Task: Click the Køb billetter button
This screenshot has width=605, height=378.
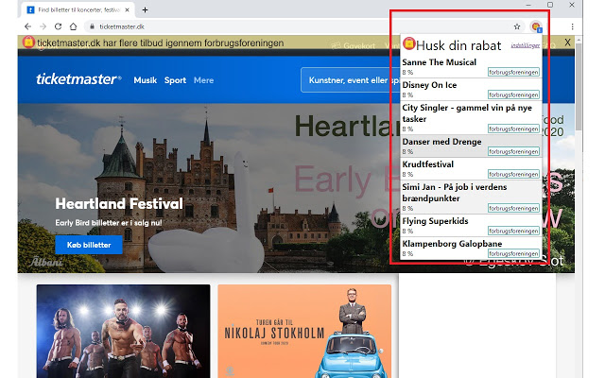Action: point(89,245)
